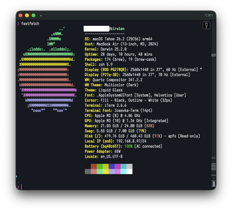Image resolution: width=232 pixels, height=211 pixels.
Task: Click the '@kirsten' hostname text
Action: [117, 29]
